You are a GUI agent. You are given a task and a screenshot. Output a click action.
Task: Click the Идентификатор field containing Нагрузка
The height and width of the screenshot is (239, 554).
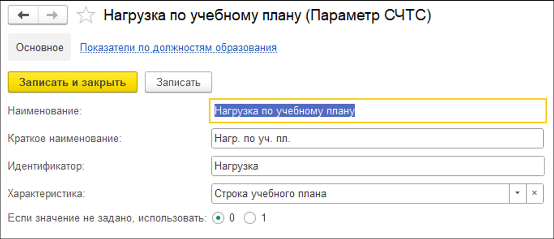click(377, 166)
